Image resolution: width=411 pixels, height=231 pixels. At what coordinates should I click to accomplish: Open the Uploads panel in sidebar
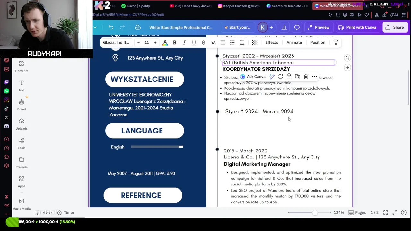[22, 124]
